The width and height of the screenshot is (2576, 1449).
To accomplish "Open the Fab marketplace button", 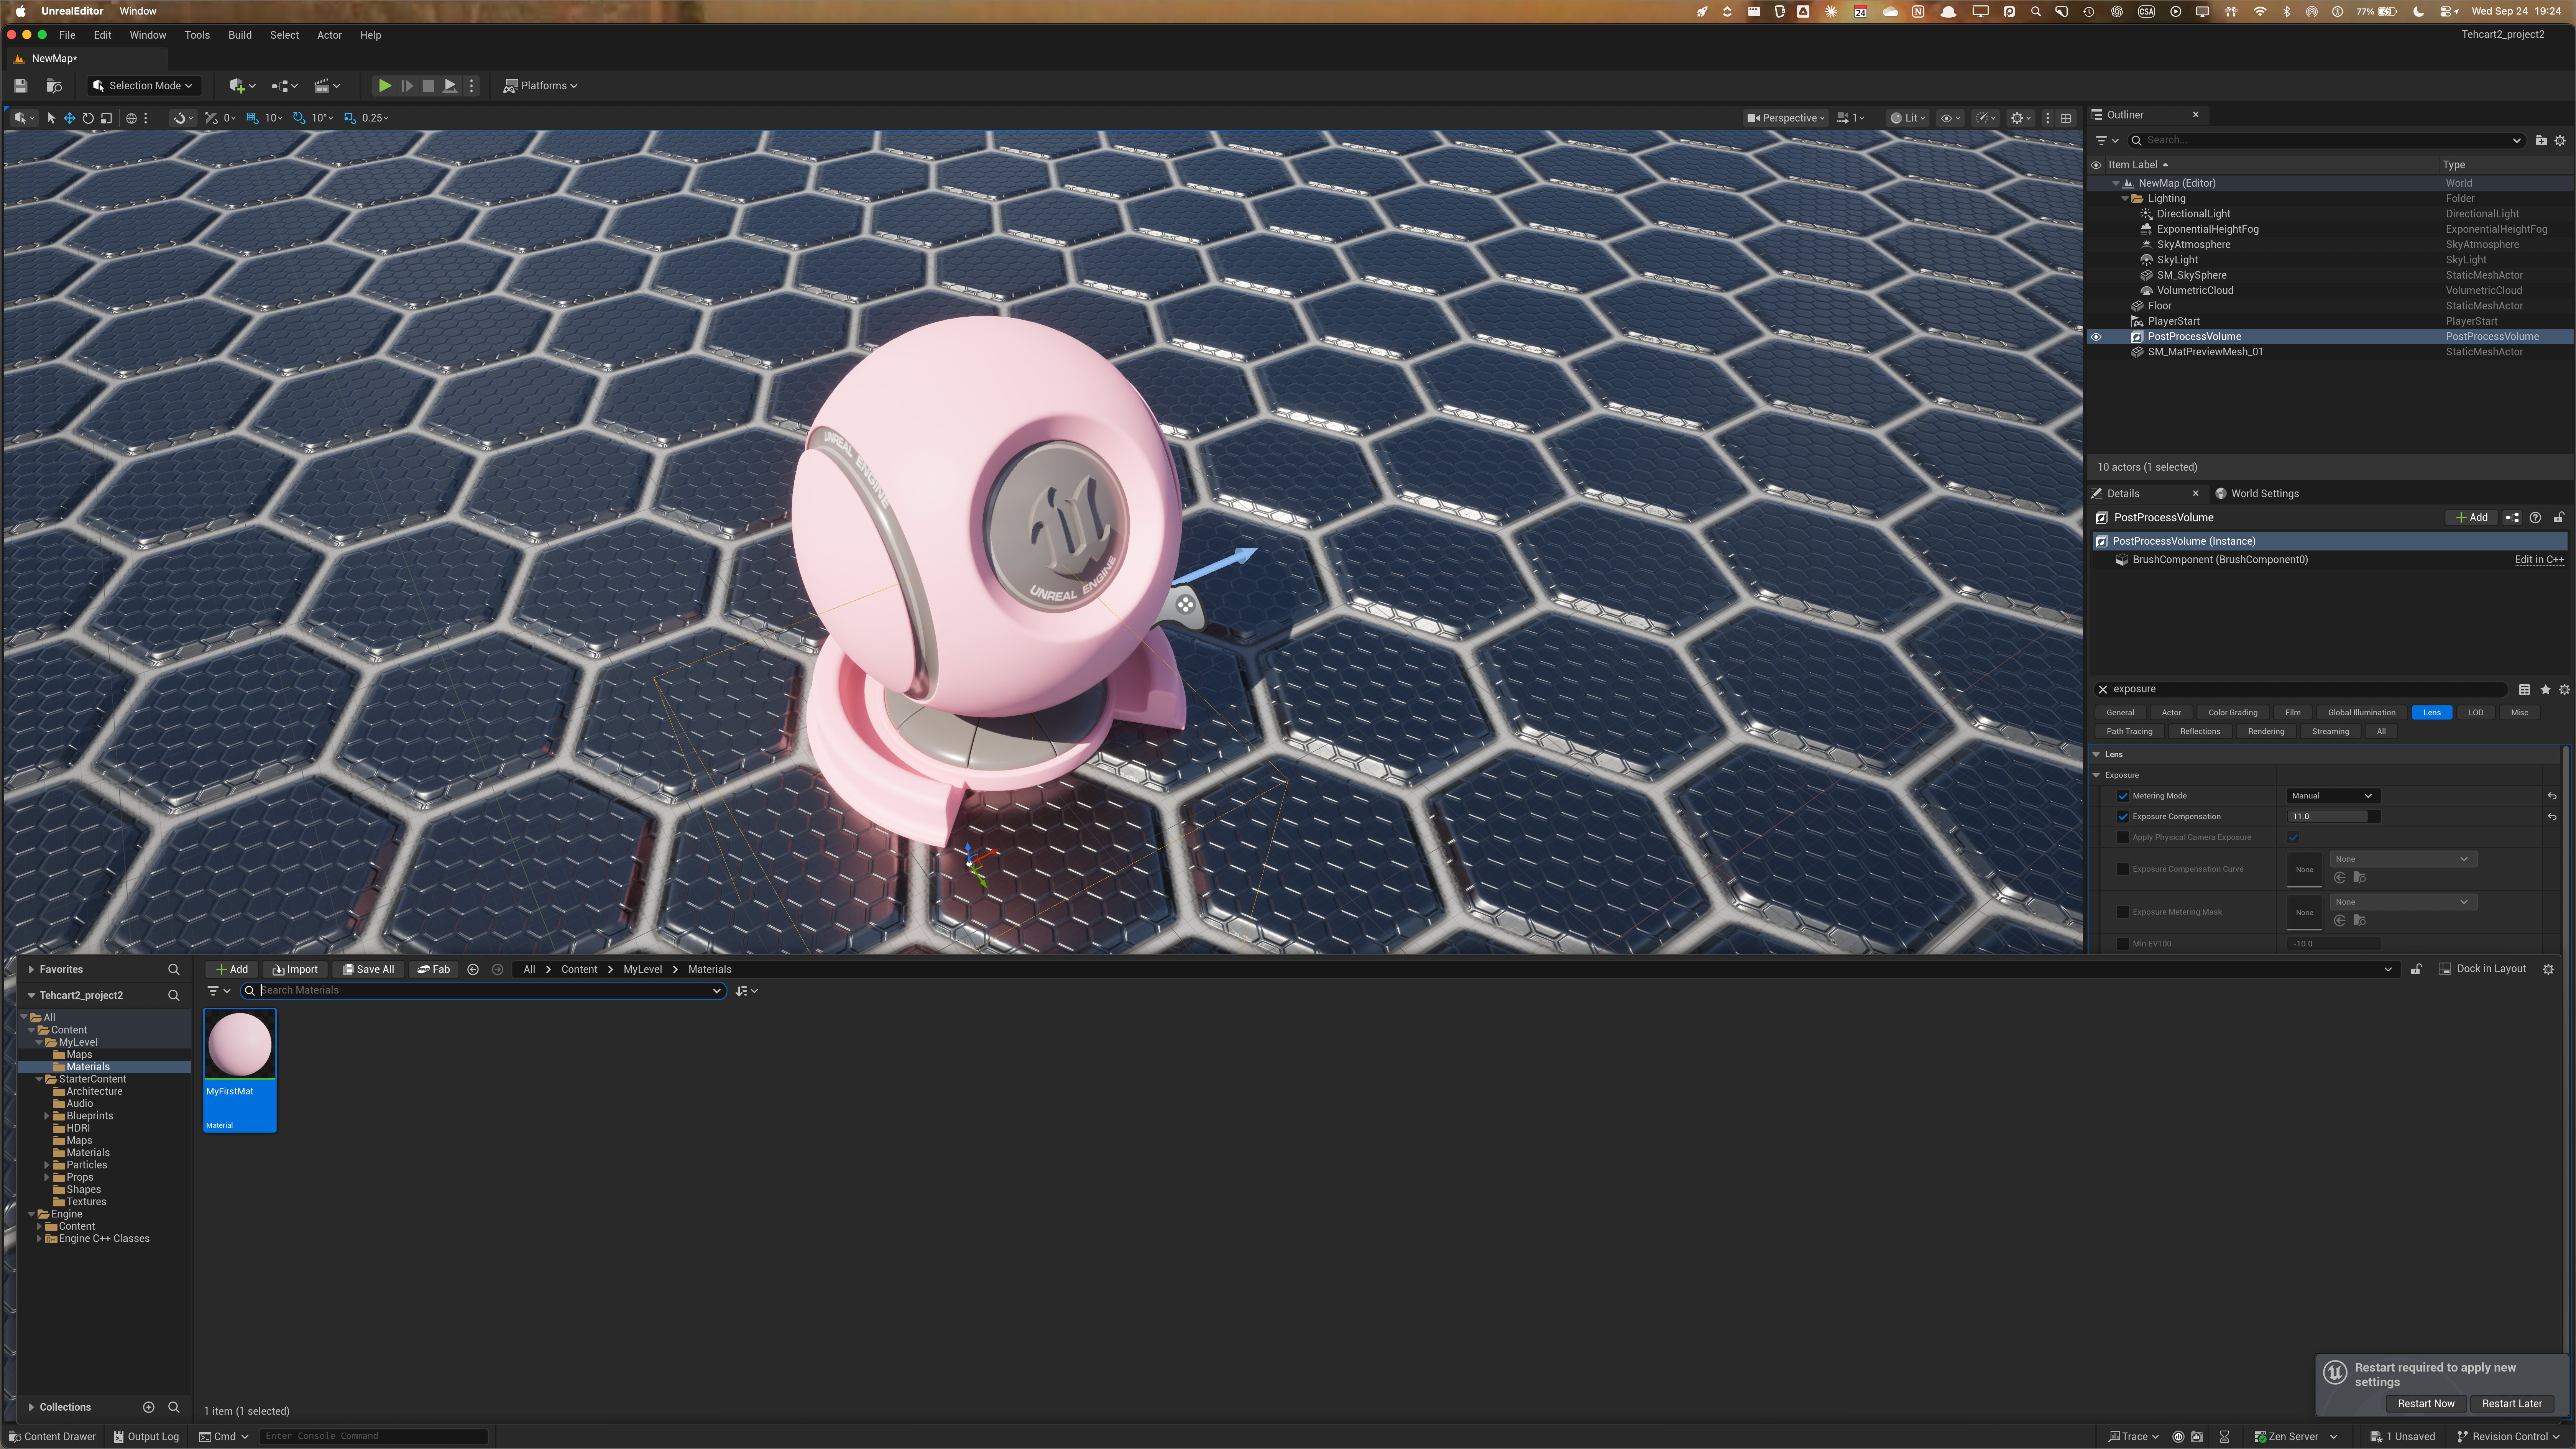I will click(x=434, y=969).
